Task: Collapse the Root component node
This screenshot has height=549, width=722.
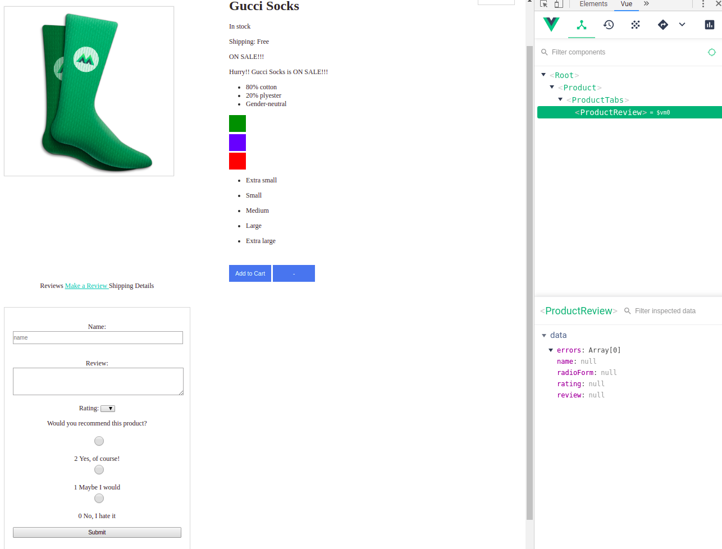Action: [543, 75]
